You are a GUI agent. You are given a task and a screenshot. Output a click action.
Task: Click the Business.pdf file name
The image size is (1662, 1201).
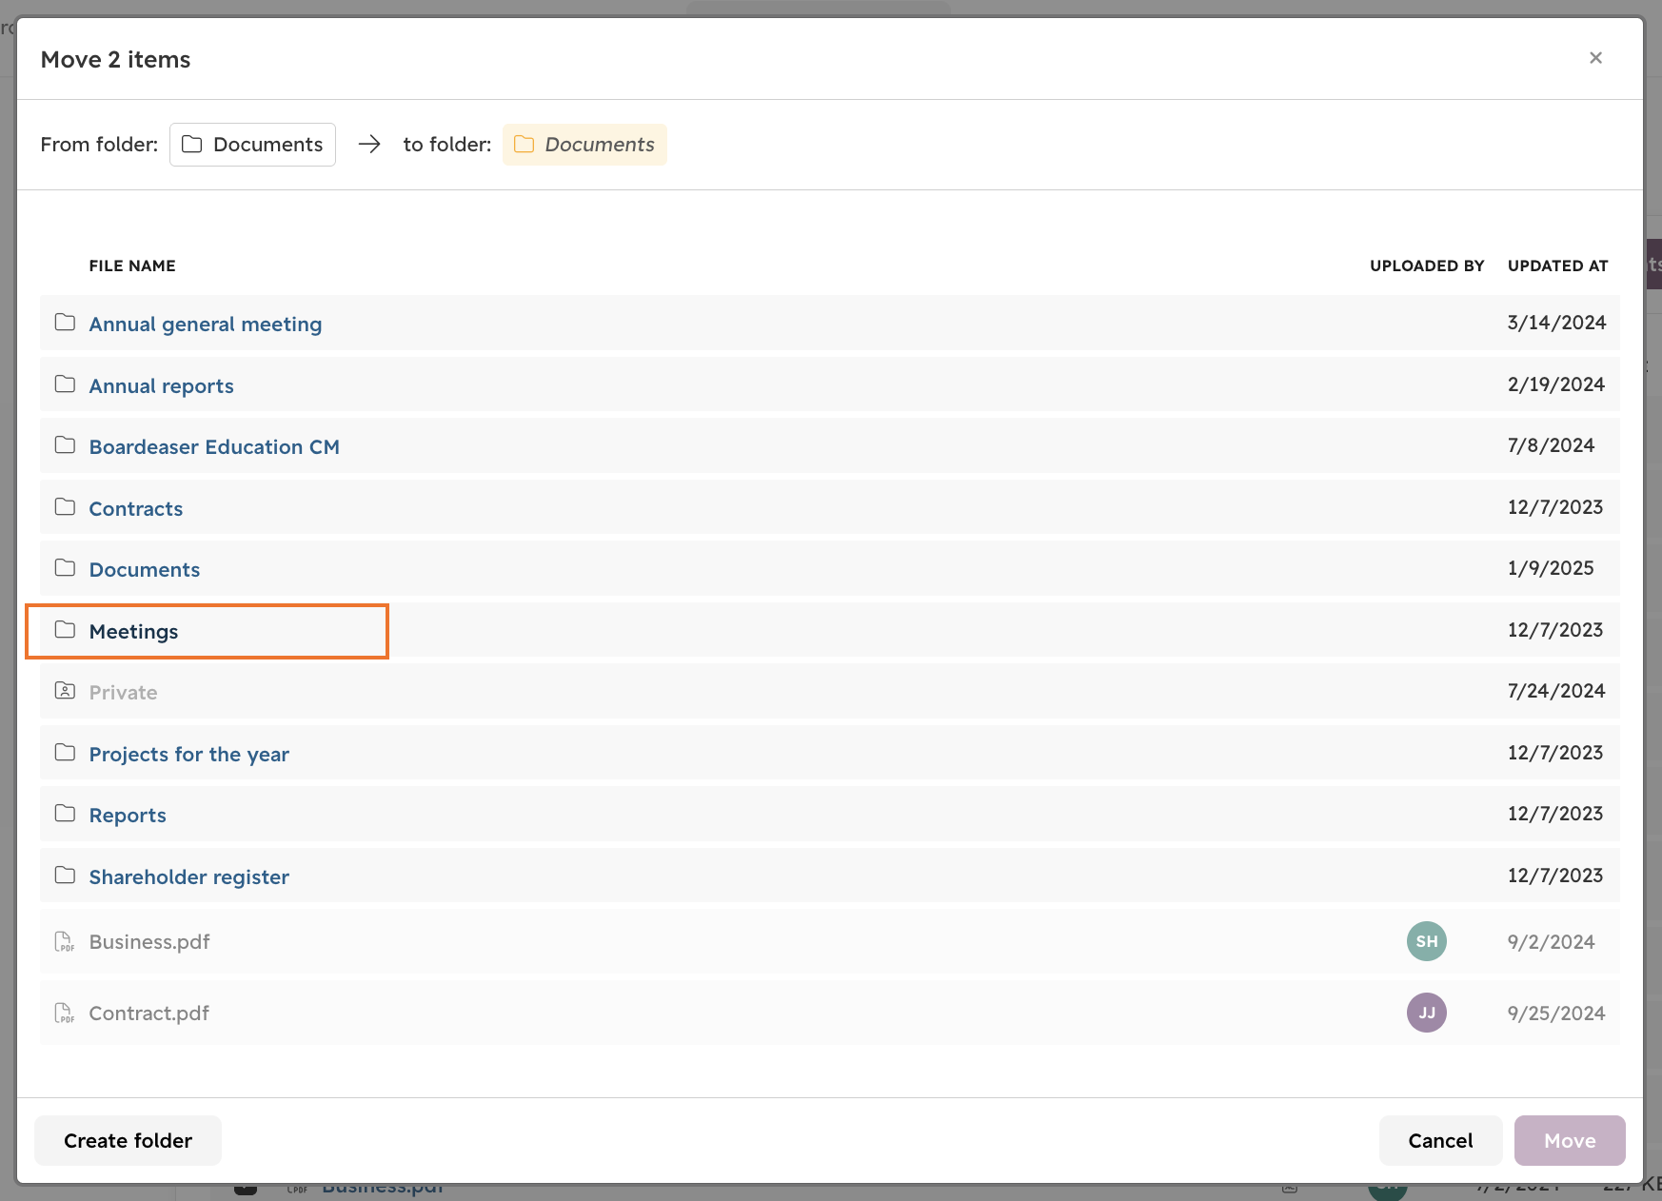(x=149, y=942)
